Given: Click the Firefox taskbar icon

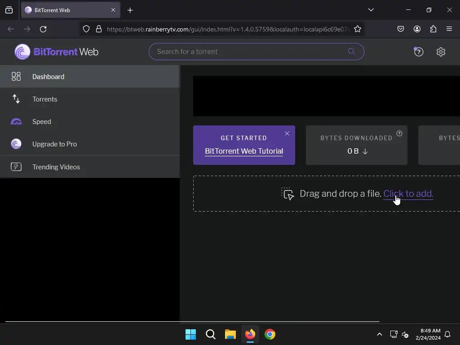Looking at the screenshot, I should tap(250, 334).
